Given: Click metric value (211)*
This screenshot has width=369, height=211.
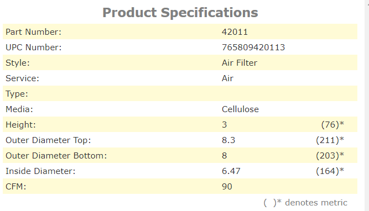Looking at the screenshot, I should click(330, 140).
